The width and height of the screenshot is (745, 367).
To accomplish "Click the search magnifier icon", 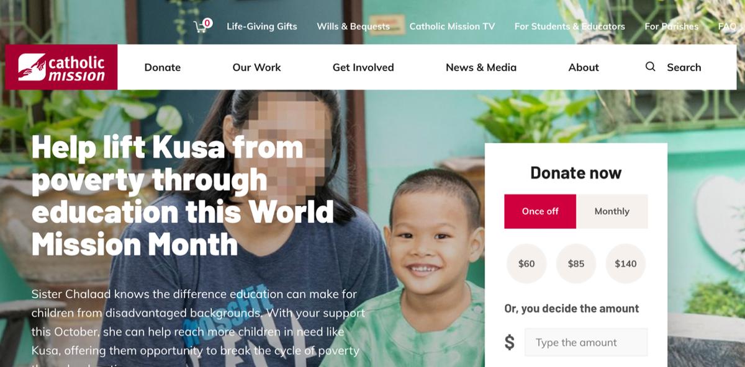I will (650, 67).
